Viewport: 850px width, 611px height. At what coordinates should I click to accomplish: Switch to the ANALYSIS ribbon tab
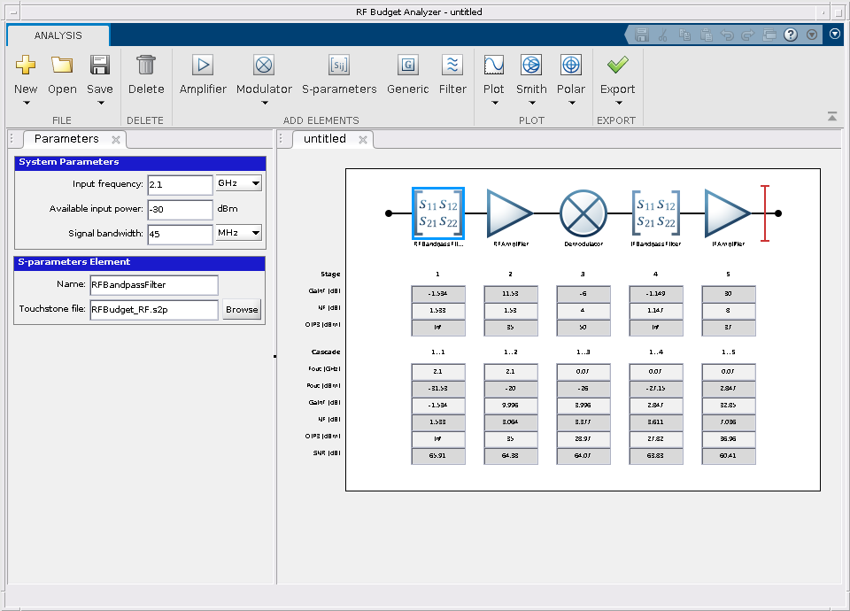tap(58, 35)
